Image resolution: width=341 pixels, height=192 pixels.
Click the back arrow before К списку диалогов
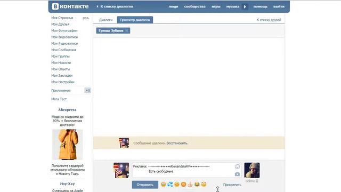(98, 6)
